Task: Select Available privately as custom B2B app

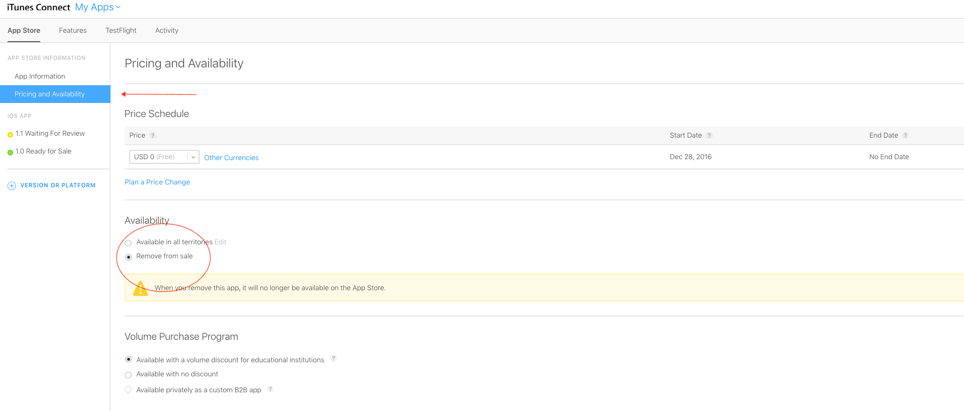Action: (128, 389)
